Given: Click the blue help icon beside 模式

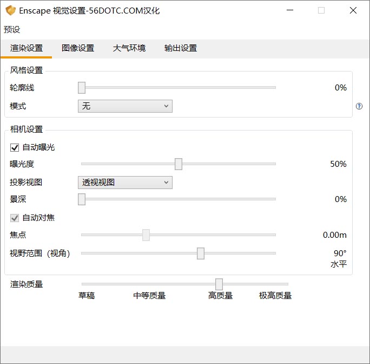Looking at the screenshot, I should pyautogui.click(x=359, y=106).
